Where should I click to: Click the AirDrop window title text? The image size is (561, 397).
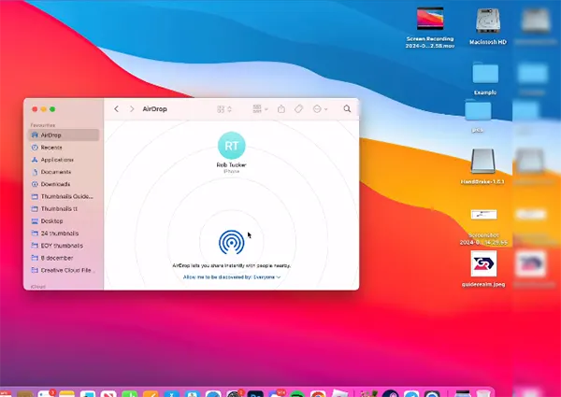tap(154, 109)
